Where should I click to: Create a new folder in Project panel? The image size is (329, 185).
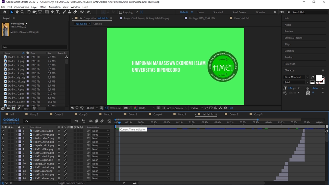[8, 109]
